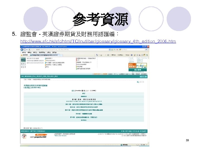Image resolution: width=201 pixels, height=151 pixels.
Task: Open the 參考書目 bibliography link
Action: [84, 120]
